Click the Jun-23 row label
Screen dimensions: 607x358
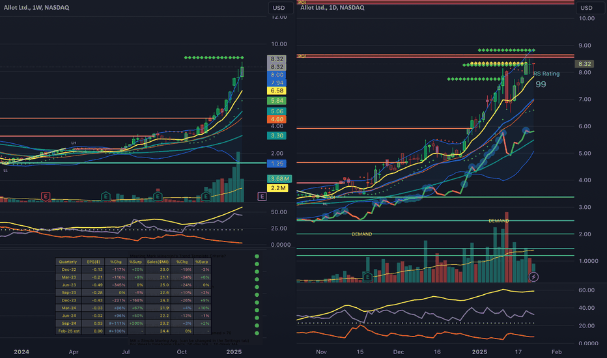[68, 285]
